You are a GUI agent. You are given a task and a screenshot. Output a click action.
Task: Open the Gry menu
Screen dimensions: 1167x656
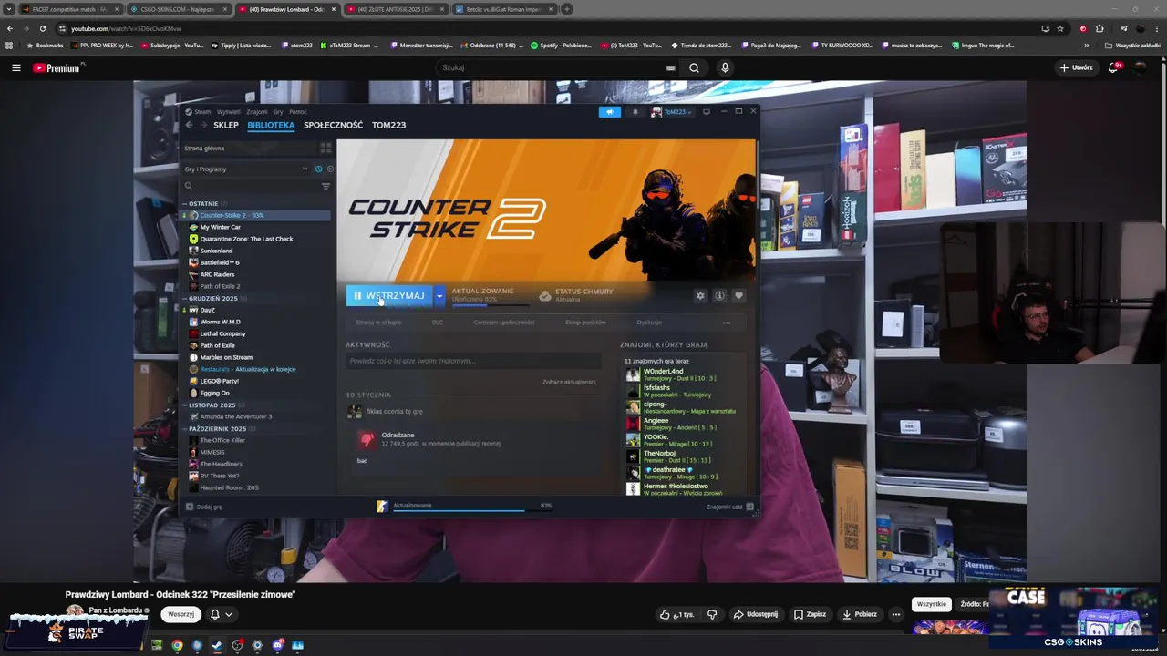coord(278,112)
